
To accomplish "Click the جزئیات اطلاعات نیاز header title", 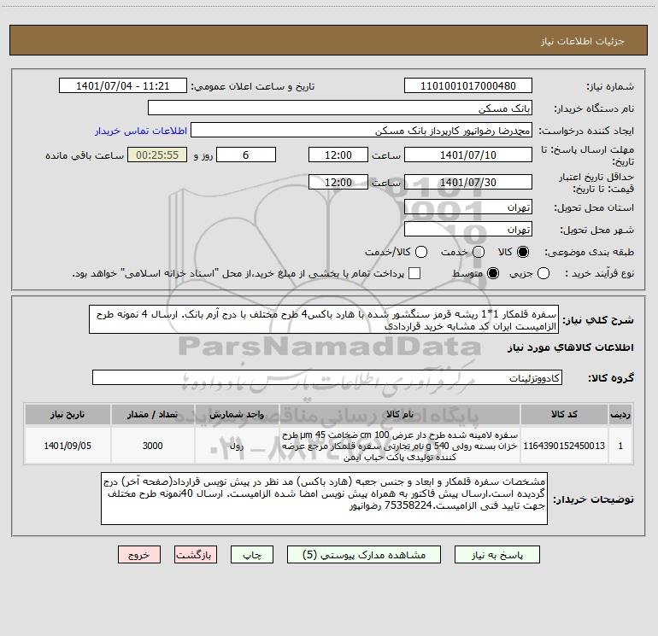I will (x=582, y=41).
